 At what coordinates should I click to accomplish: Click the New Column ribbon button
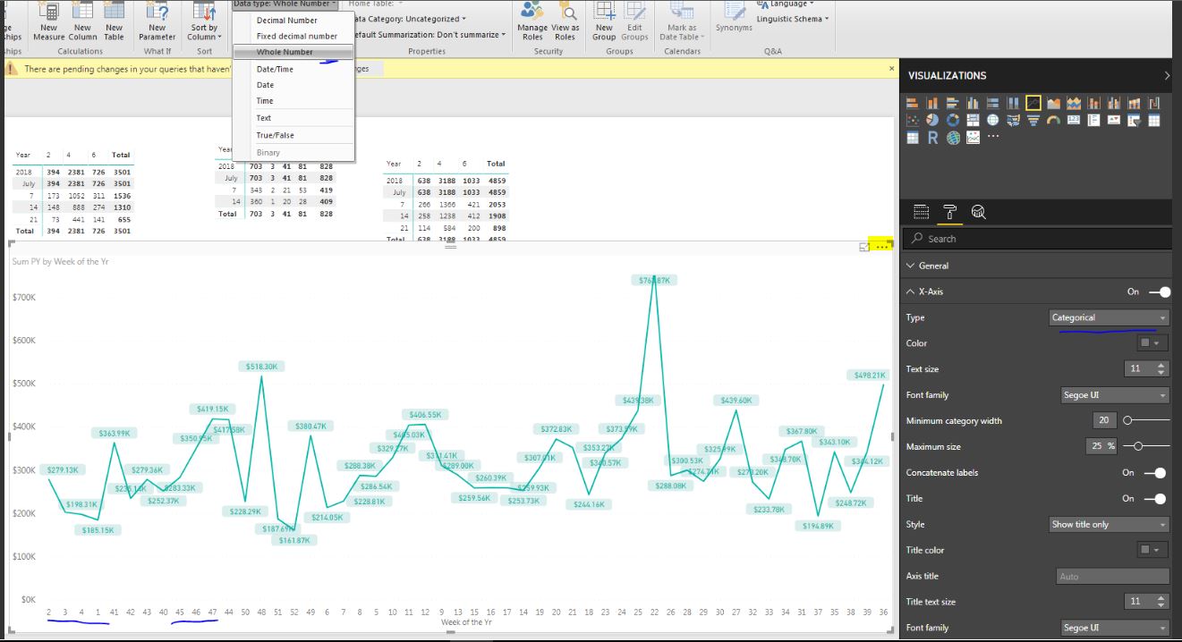point(82,21)
